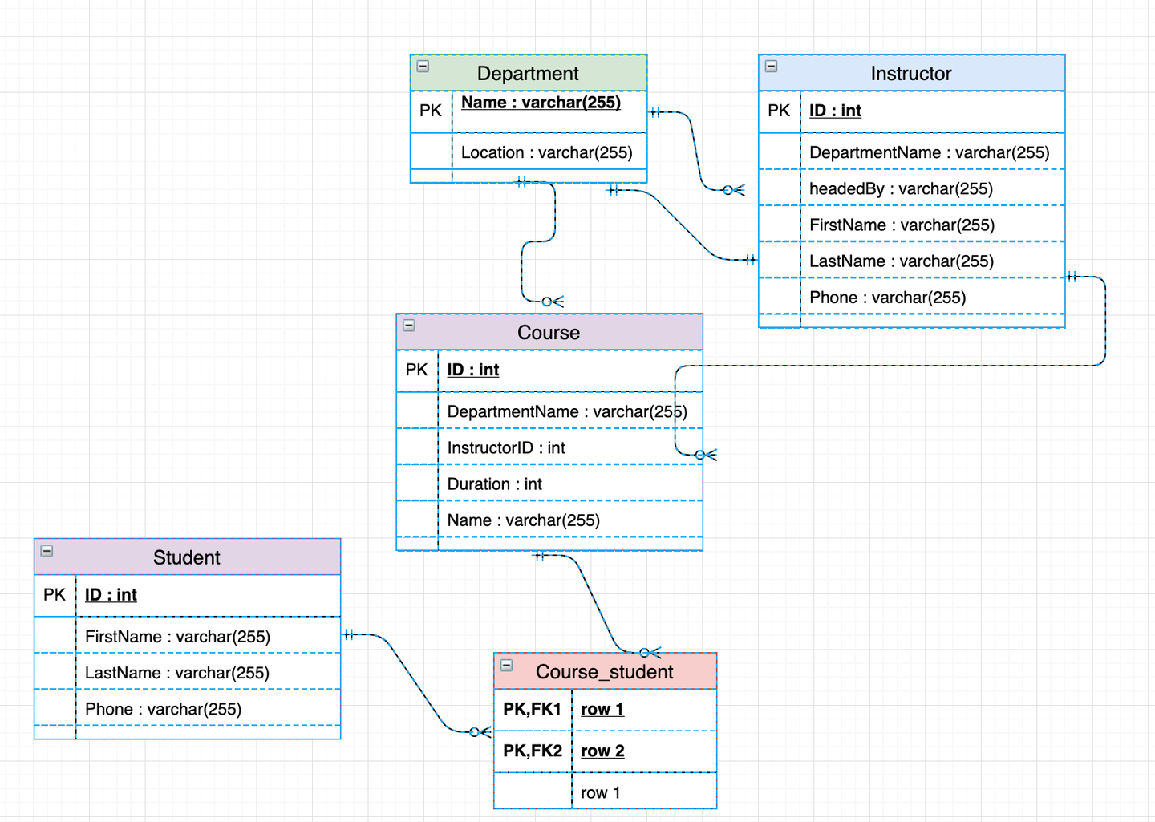Select Student FirstName : varchar(255) row
The height and width of the screenshot is (822, 1155).
tap(188, 636)
